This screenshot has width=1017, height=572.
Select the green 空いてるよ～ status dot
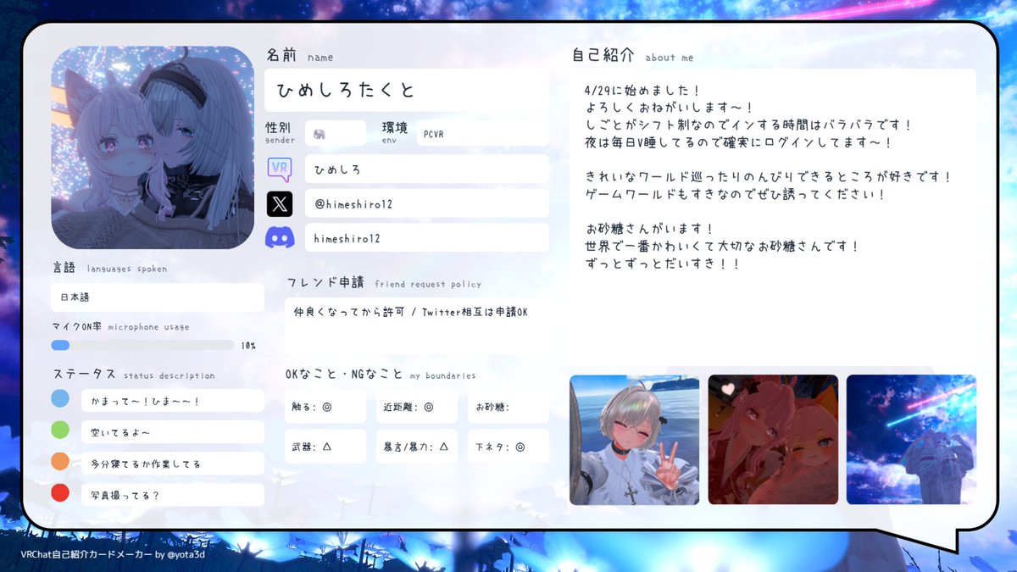(x=59, y=431)
